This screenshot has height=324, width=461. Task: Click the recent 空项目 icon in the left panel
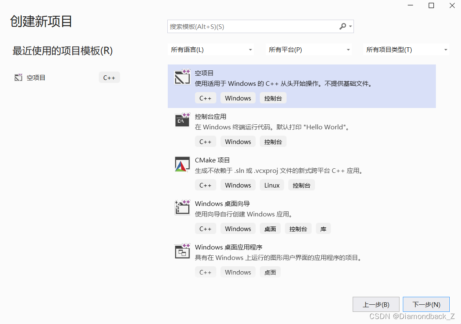click(18, 77)
